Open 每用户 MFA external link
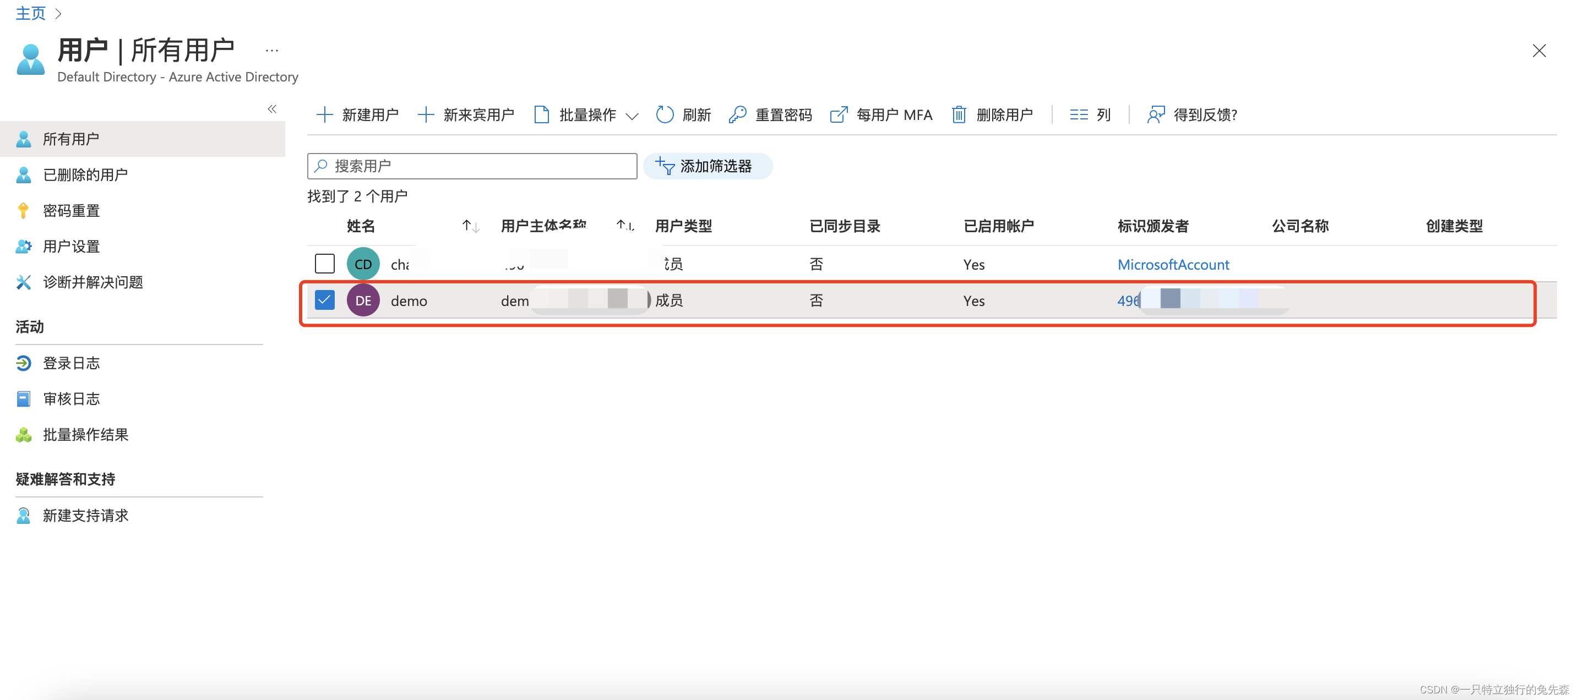Image resolution: width=1578 pixels, height=700 pixels. coord(881,114)
